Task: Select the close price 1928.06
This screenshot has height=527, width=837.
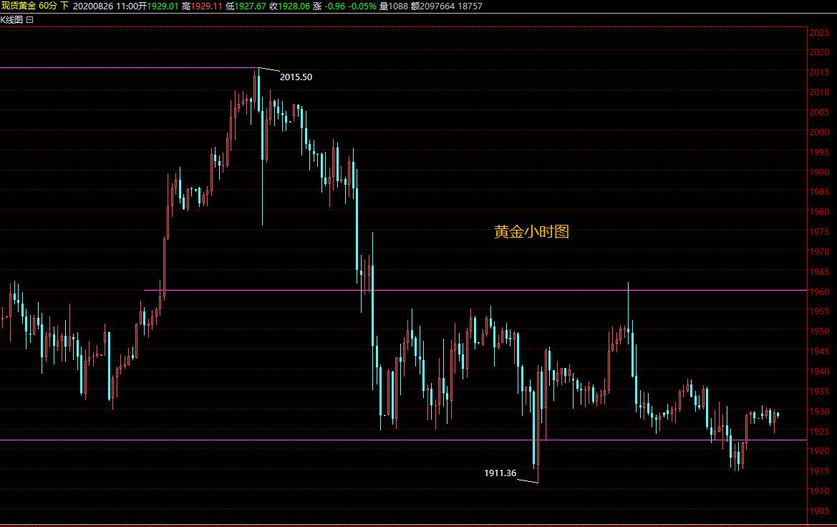Action: click(x=294, y=6)
